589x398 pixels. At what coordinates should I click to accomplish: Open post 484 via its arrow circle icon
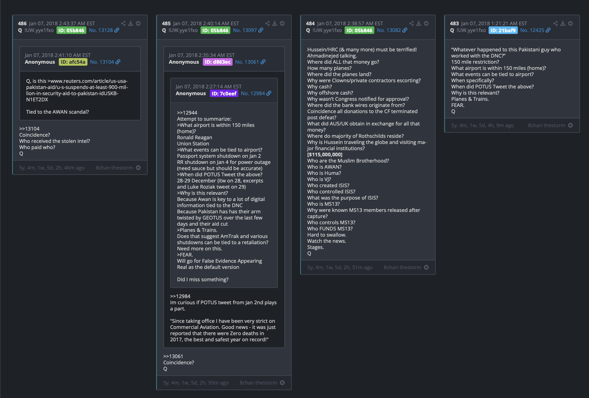426,23
